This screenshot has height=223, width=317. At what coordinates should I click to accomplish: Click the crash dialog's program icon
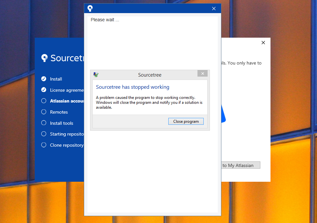pyautogui.click(x=96, y=75)
